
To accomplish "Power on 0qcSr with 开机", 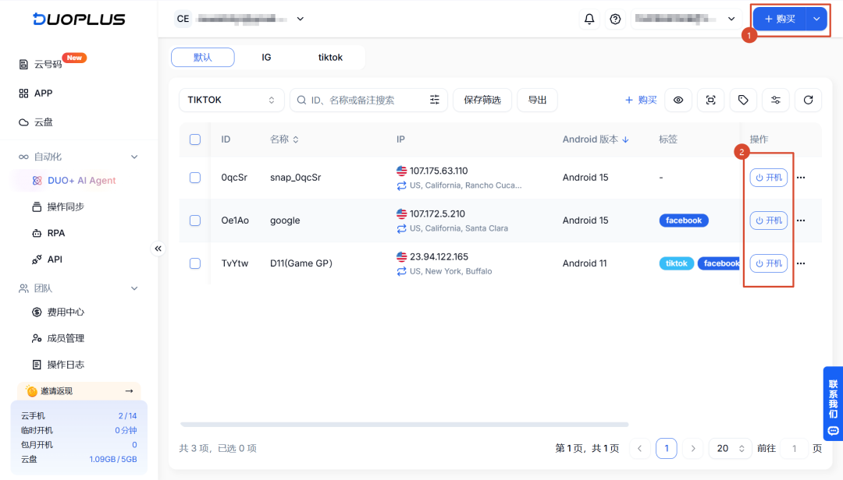I will 769,178.
